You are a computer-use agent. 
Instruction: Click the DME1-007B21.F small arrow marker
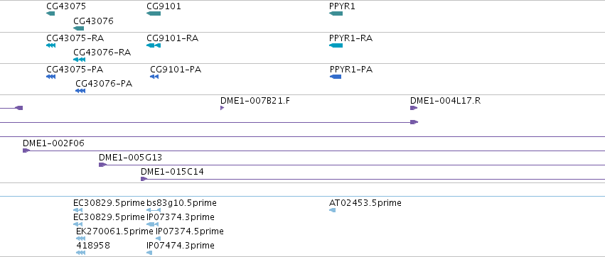223,108
